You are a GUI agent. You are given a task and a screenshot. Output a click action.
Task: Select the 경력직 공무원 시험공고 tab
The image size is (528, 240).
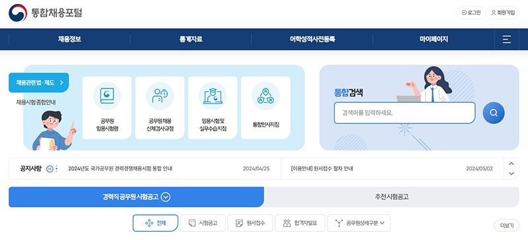coord(137,197)
